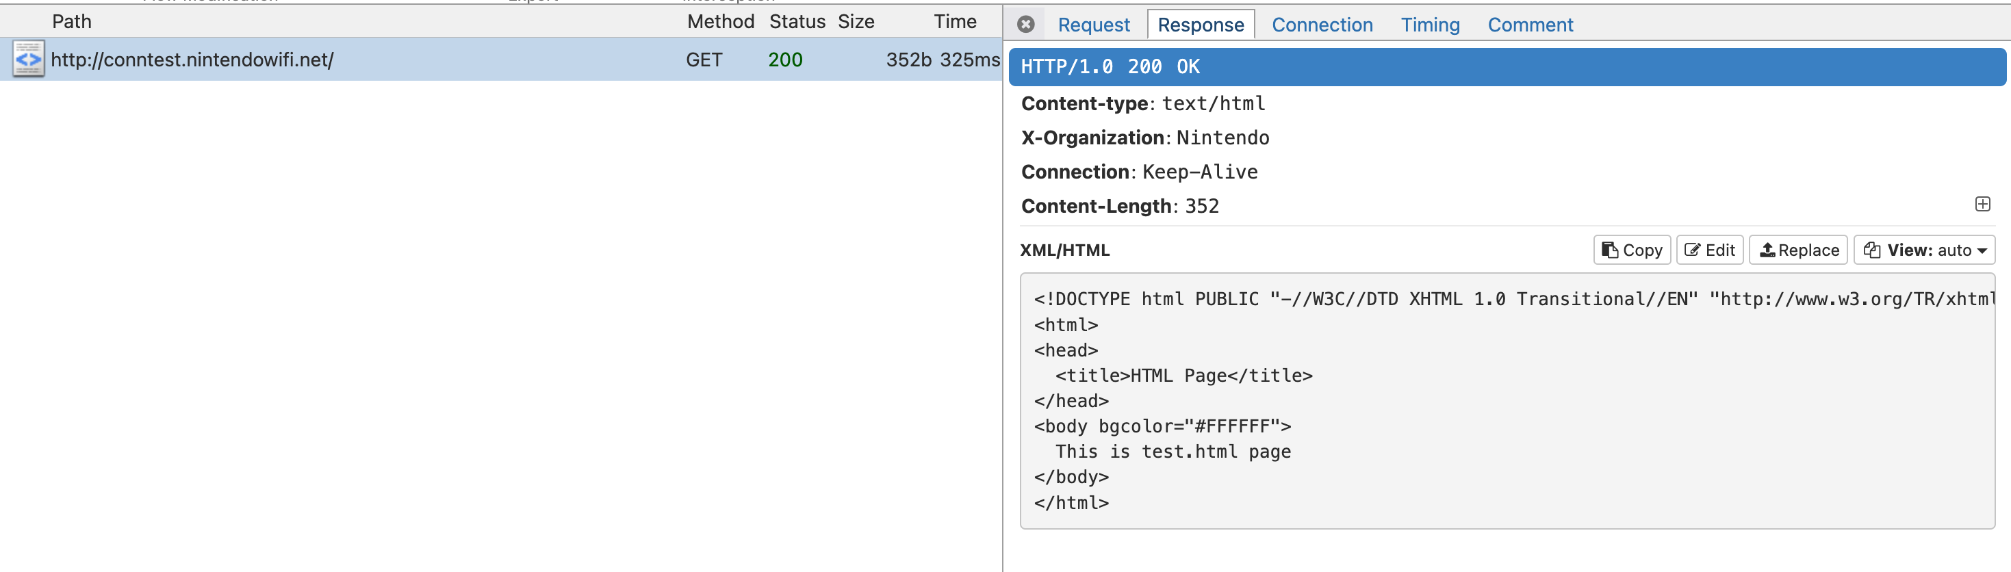Open the View: auto dropdown

tap(1924, 250)
